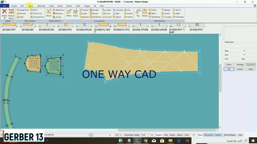The image size is (257, 144).
Task: Toggle Show Size Tooltip
Action: click(x=132, y=135)
